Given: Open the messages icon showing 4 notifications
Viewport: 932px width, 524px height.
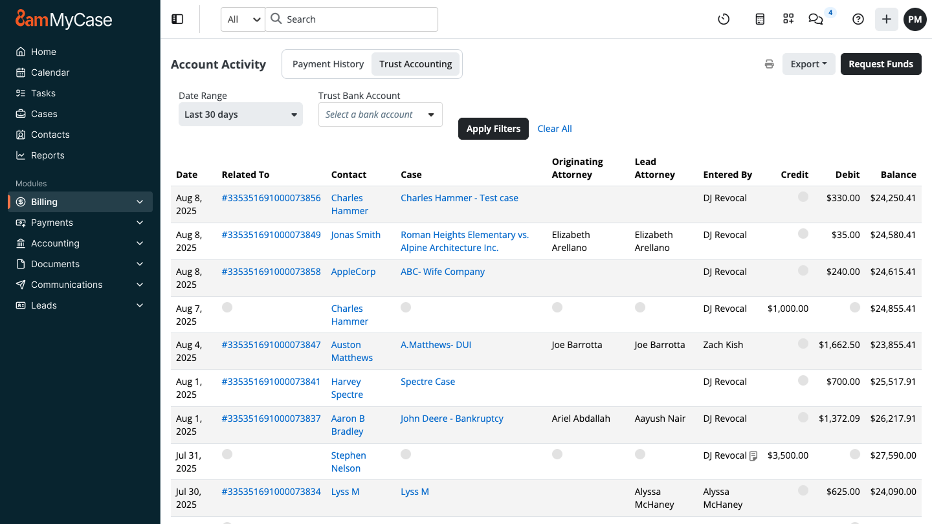Looking at the screenshot, I should click(x=815, y=20).
